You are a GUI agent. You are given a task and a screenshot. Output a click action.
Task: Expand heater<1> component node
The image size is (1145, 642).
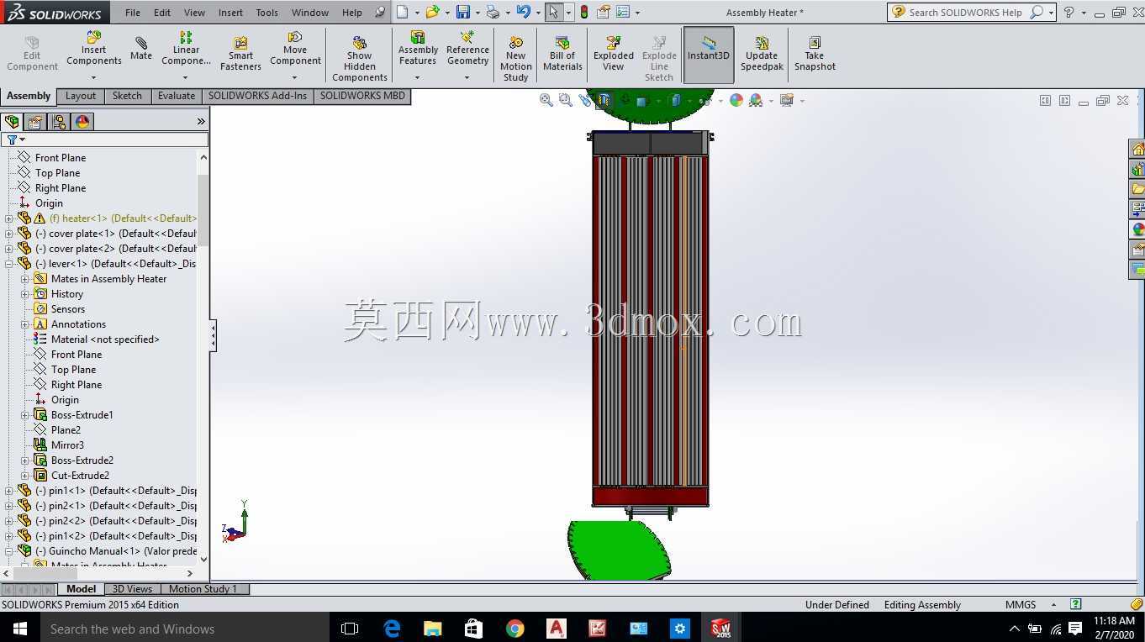click(x=9, y=218)
